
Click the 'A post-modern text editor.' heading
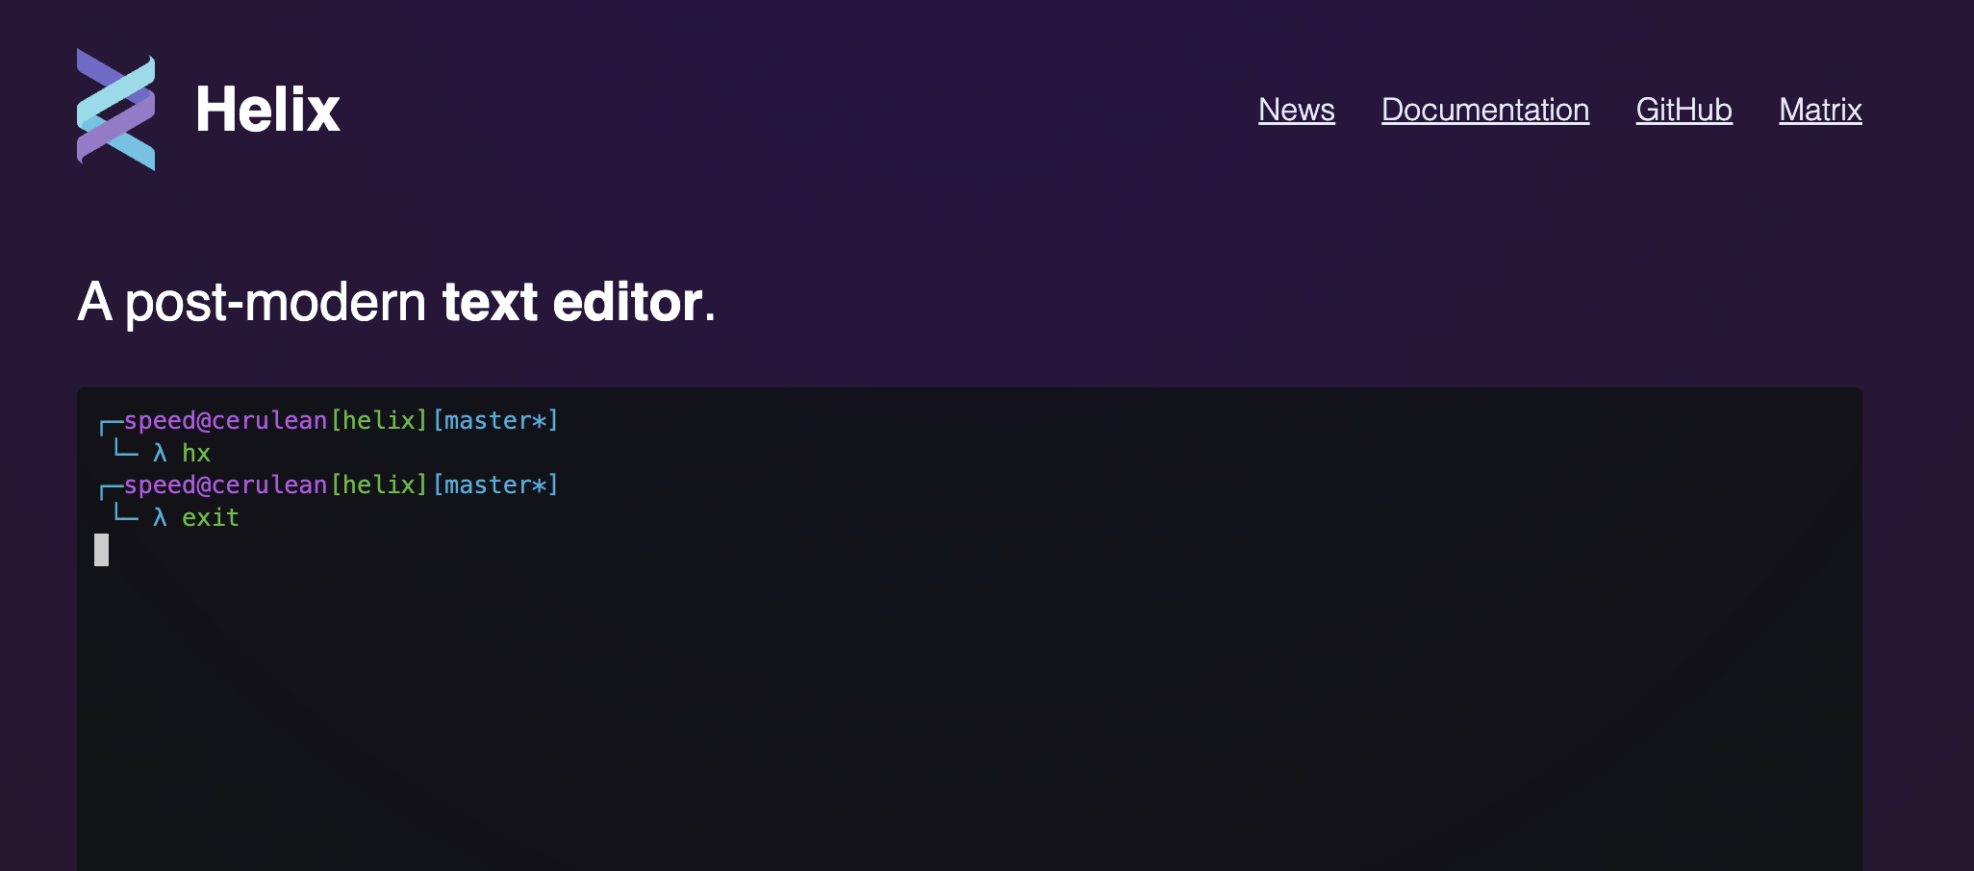[396, 302]
